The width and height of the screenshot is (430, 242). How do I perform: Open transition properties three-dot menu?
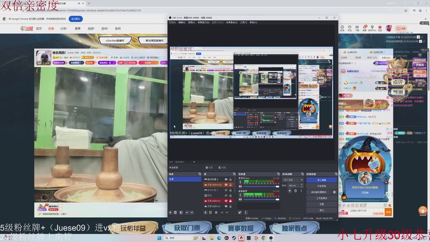pyautogui.click(x=301, y=191)
